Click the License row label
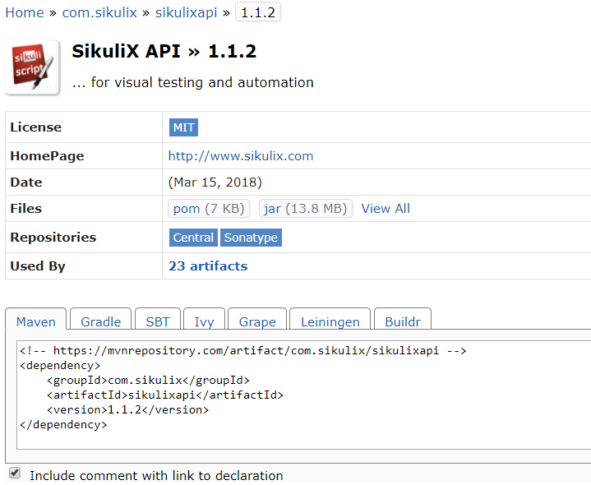Screen dimensions: 591x485 coord(36,127)
